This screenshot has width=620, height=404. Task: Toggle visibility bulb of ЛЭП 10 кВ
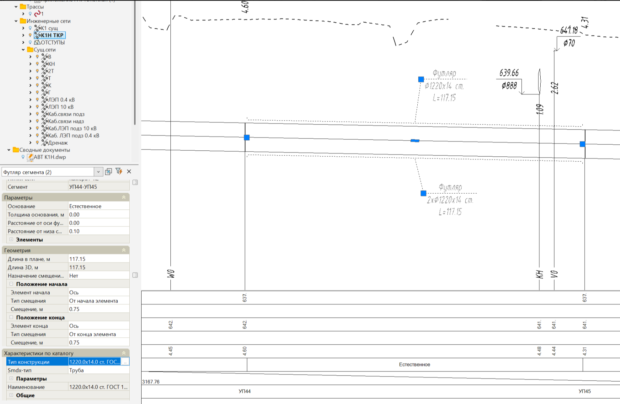37,107
